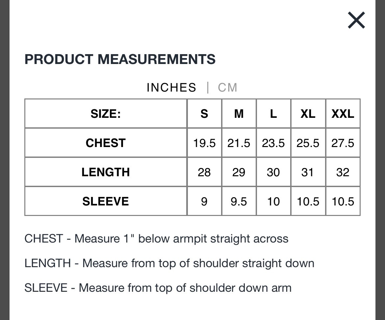Screen dimensions: 385x320
Task: Click the SIZE: header cell
Action: 106,114
